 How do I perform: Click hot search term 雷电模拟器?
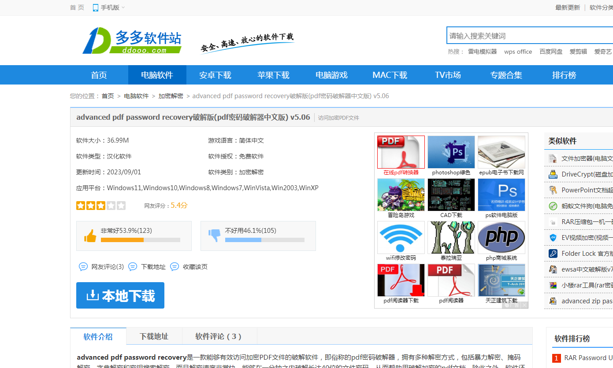[482, 52]
